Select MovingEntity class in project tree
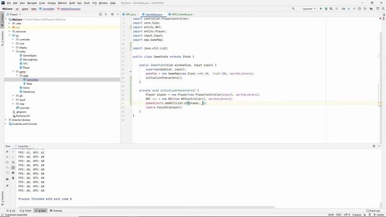Image resolution: width=386 pixels, height=217 pixels. 30,60
